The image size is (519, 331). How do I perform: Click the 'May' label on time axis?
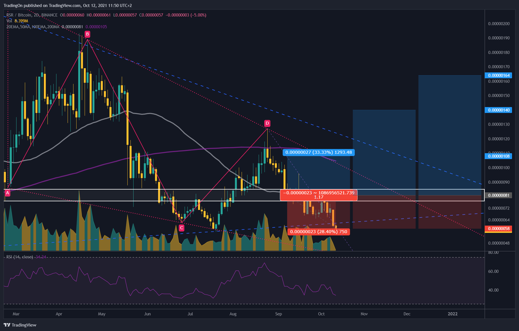click(x=102, y=314)
